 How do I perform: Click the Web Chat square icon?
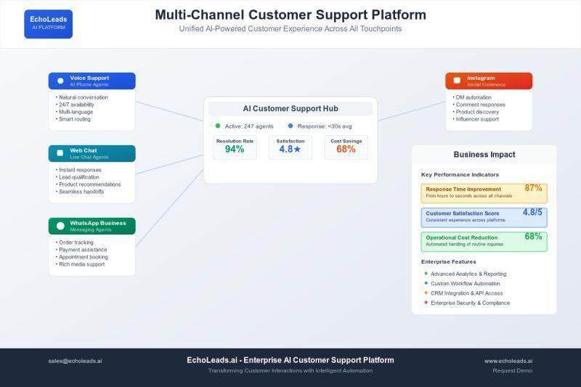pos(60,153)
